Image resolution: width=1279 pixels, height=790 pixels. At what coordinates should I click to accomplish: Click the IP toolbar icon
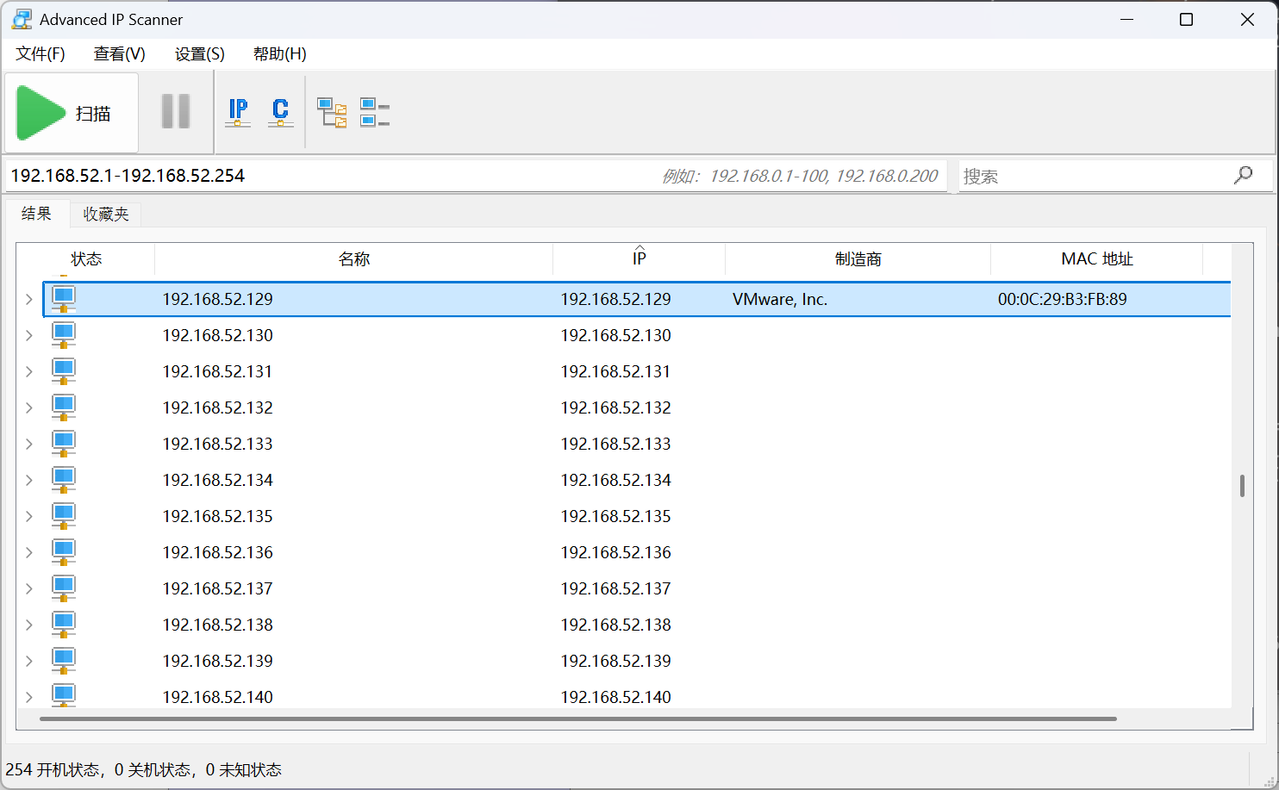click(x=238, y=112)
